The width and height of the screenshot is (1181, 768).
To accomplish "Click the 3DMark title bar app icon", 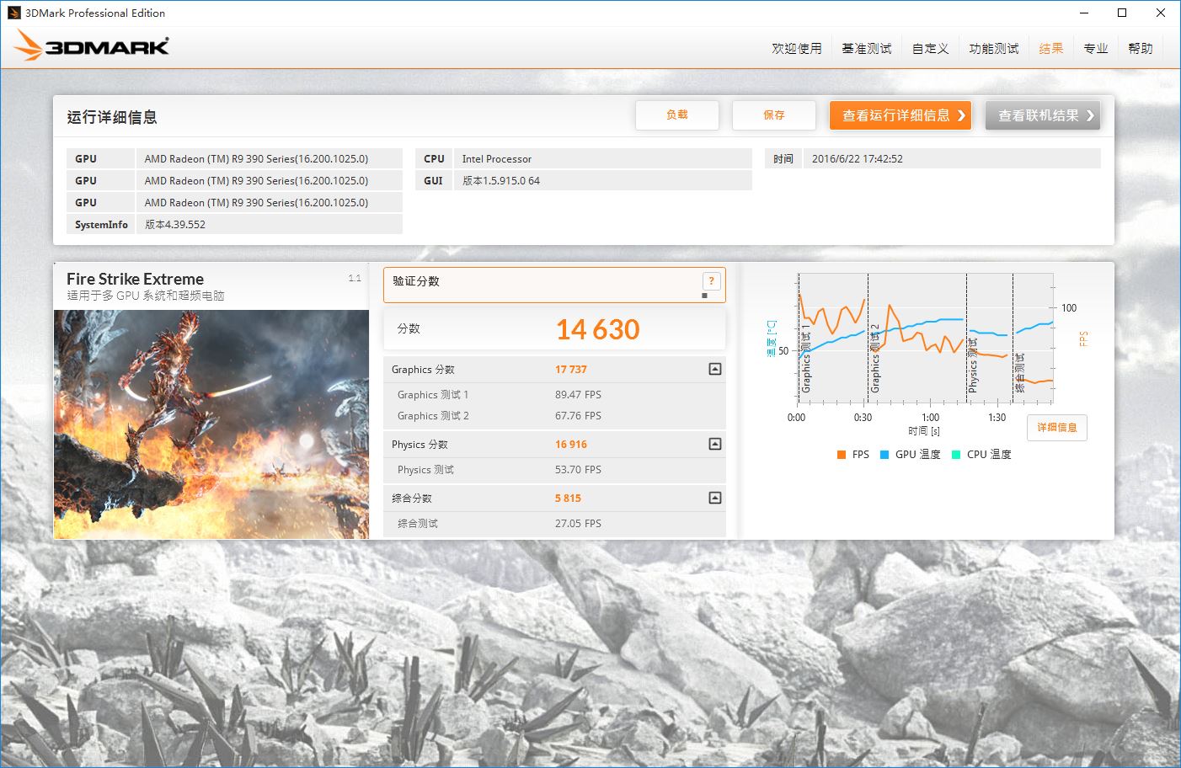I will (13, 13).
